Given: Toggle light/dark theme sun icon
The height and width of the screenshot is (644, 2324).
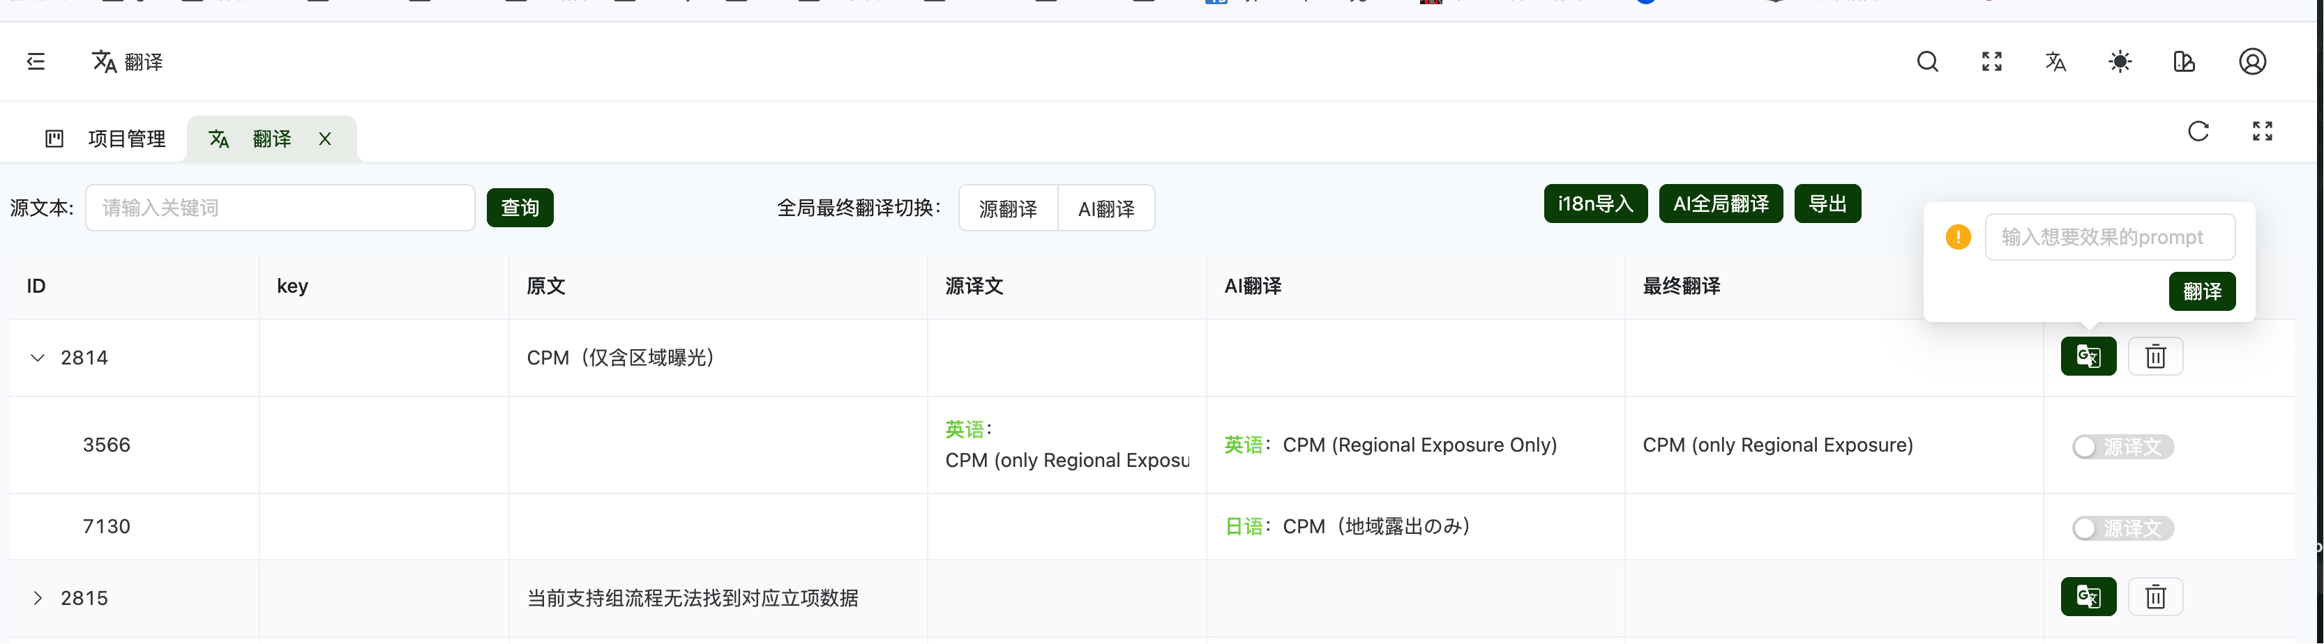Looking at the screenshot, I should (2119, 61).
